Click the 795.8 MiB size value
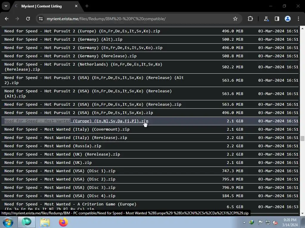This screenshot has width=305, height=228. [233, 179]
